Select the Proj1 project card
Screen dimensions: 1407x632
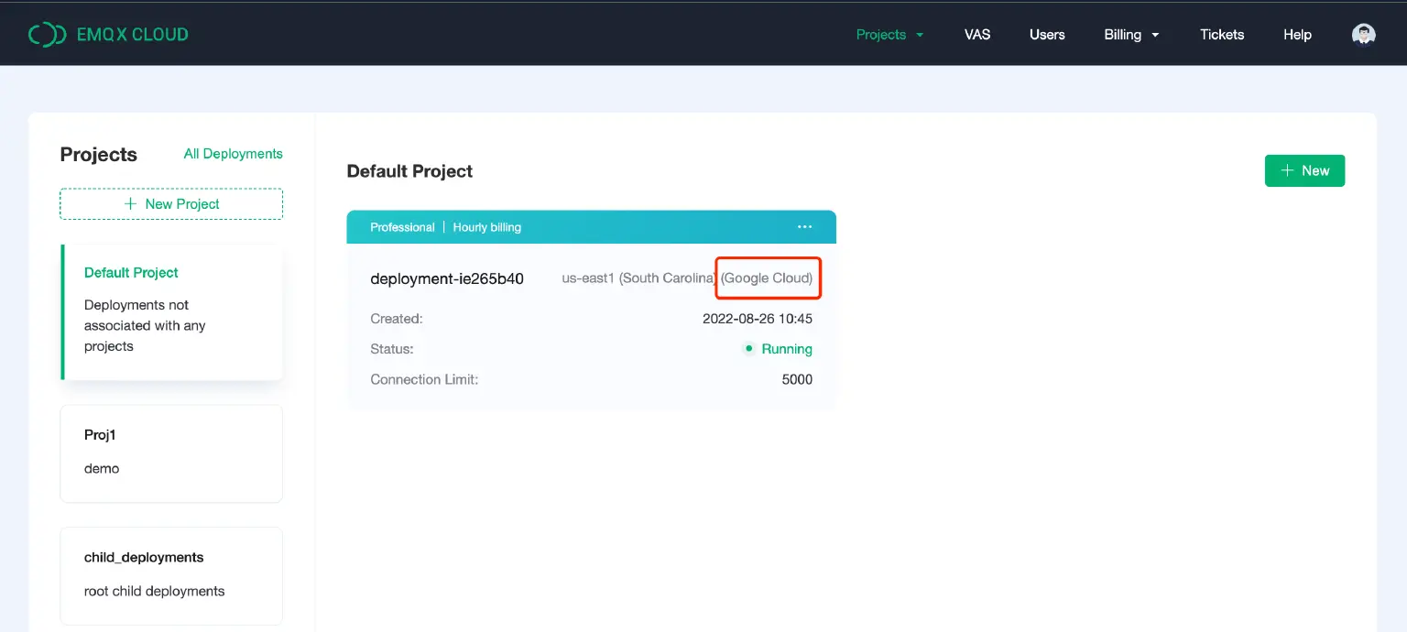pos(171,453)
